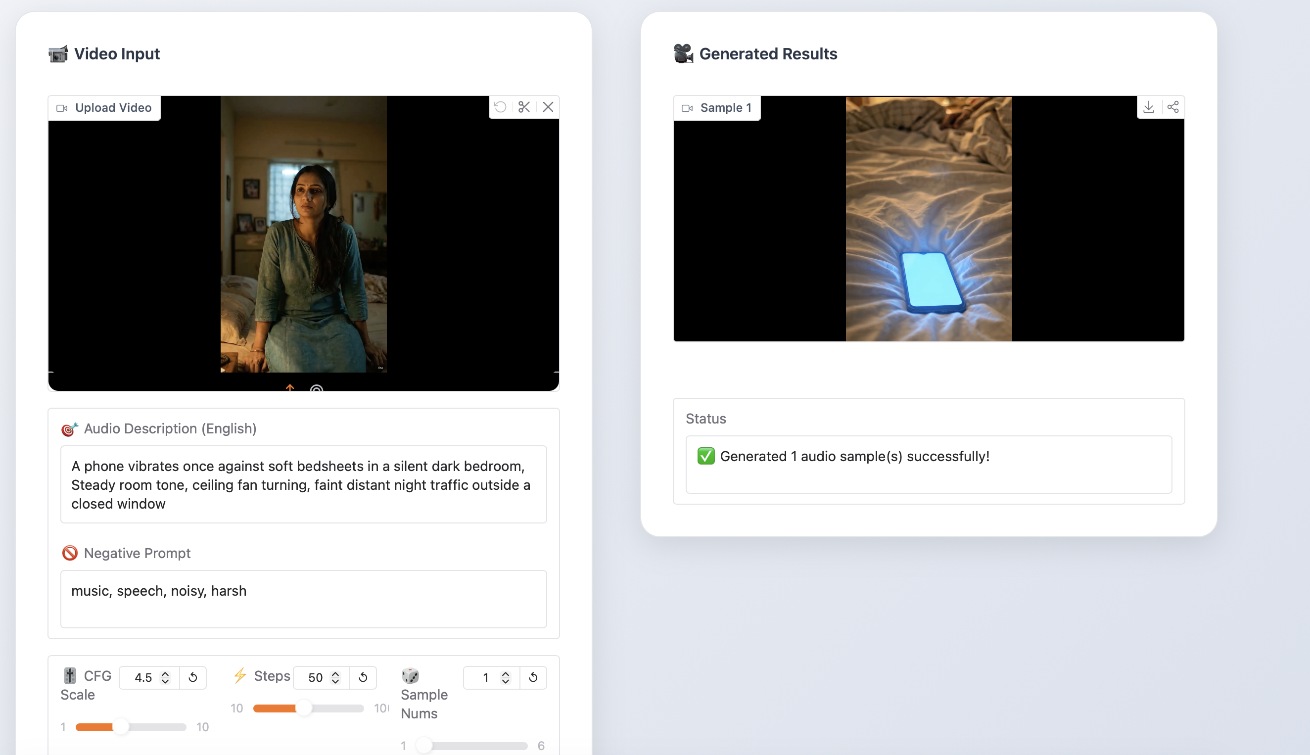Click the prohibited sign emoji by Negative Prompt

(69, 553)
